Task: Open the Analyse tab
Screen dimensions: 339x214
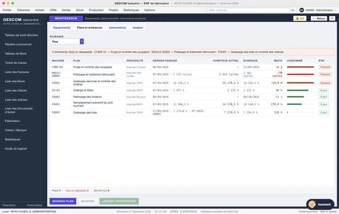Action: click(x=137, y=28)
